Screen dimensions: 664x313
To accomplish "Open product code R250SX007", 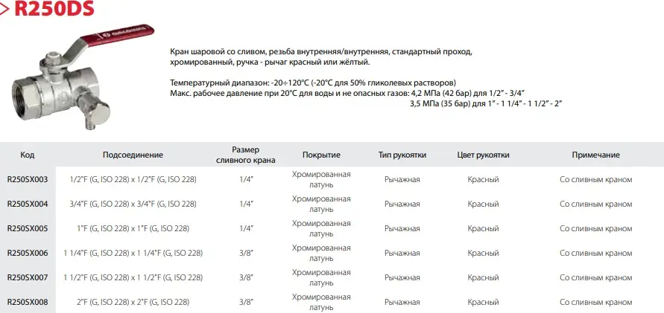I will (x=27, y=277).
